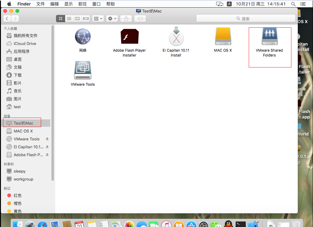This screenshot has width=313, height=227.
Task: Switch to column view mode
Action: coord(77,19)
